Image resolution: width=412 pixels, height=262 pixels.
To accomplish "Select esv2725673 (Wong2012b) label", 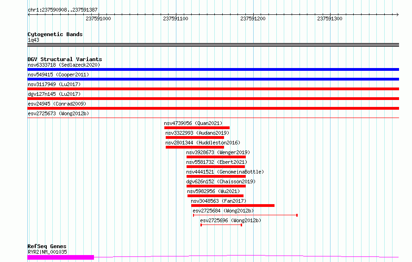I will click(58, 113).
